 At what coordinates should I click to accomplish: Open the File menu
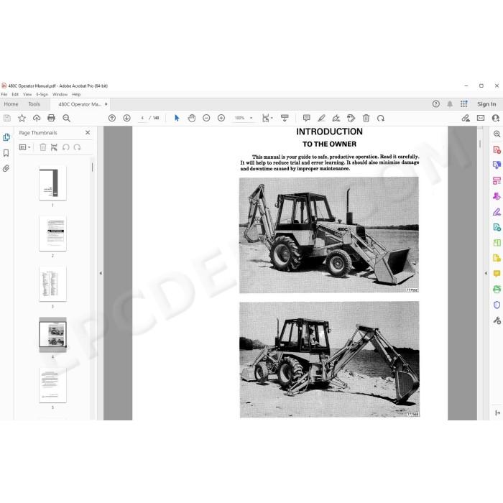click(4, 94)
